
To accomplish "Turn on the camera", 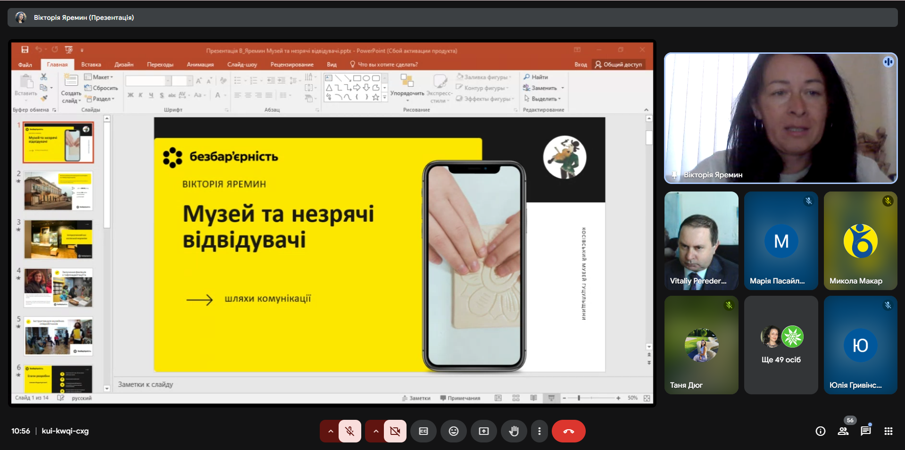I will point(395,431).
